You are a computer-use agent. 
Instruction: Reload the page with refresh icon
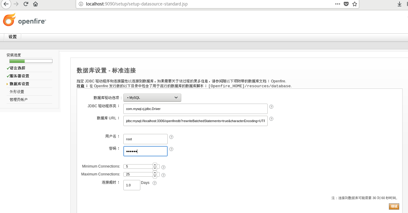[x=26, y=4]
